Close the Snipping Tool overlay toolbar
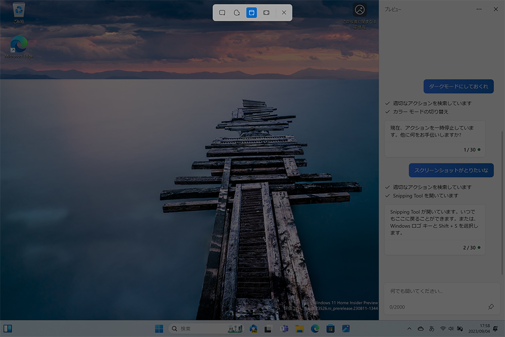Image resolution: width=505 pixels, height=337 pixels. point(284,13)
